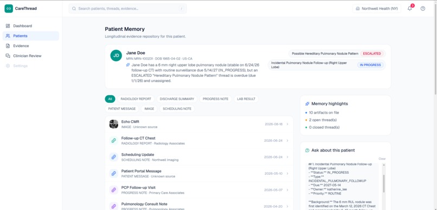Open the PCP Follow-up Visit note

coord(138,187)
